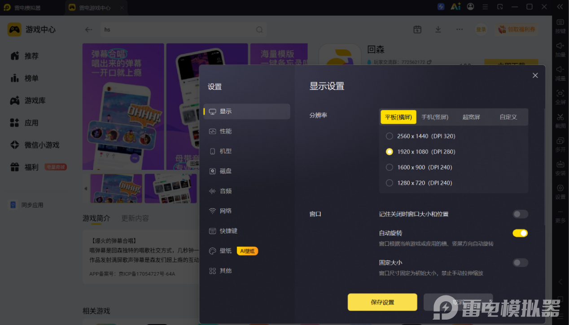Switch to 雷电模拟器 window tab
569x325 pixels.
(x=27, y=8)
